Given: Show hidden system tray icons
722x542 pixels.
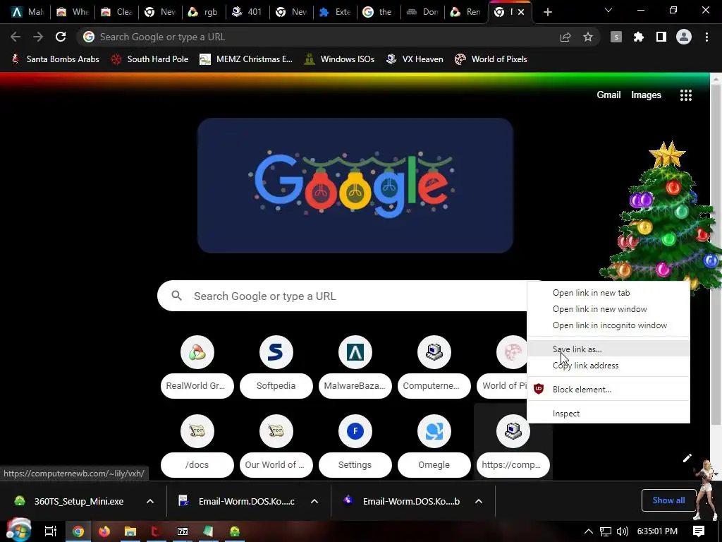Looking at the screenshot, I should point(589,531).
